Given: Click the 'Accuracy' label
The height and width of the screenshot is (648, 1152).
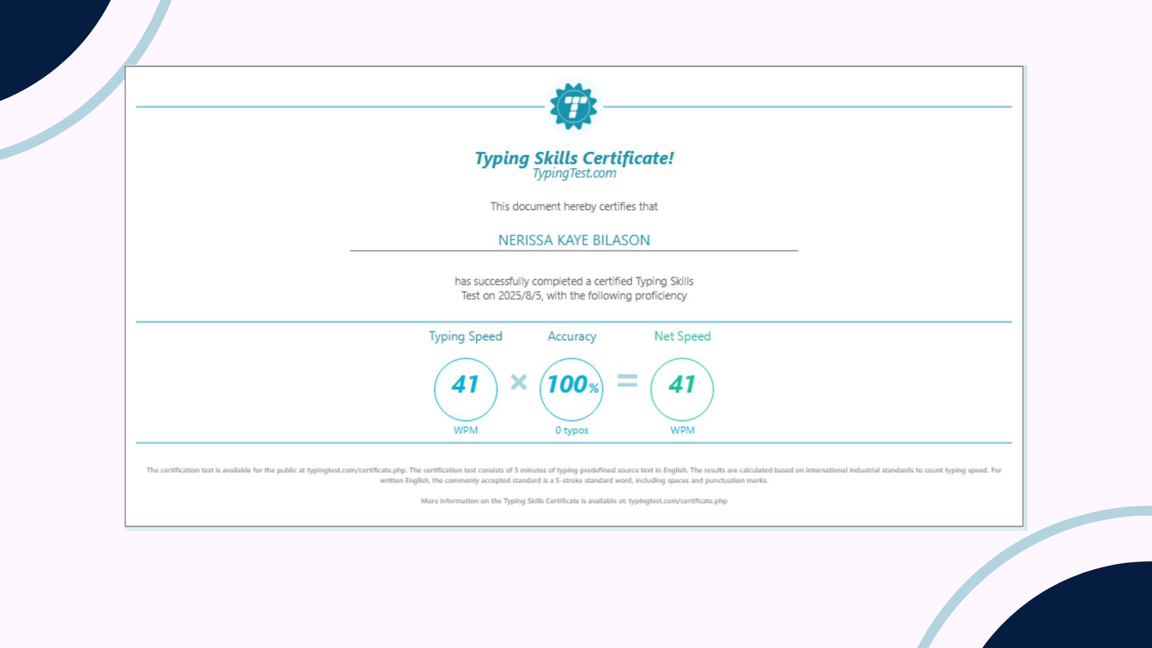Looking at the screenshot, I should pos(572,337).
